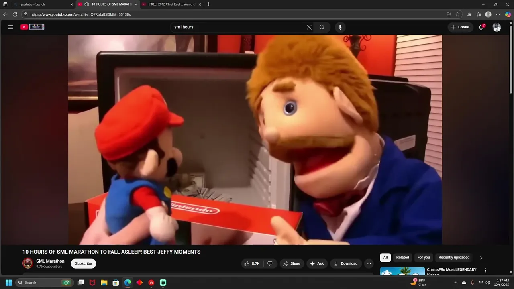The width and height of the screenshot is (514, 289).
Task: Download the video
Action: [346, 263]
